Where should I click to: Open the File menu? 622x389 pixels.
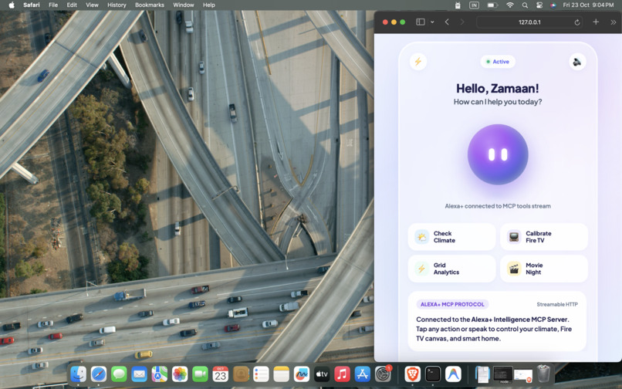click(53, 5)
